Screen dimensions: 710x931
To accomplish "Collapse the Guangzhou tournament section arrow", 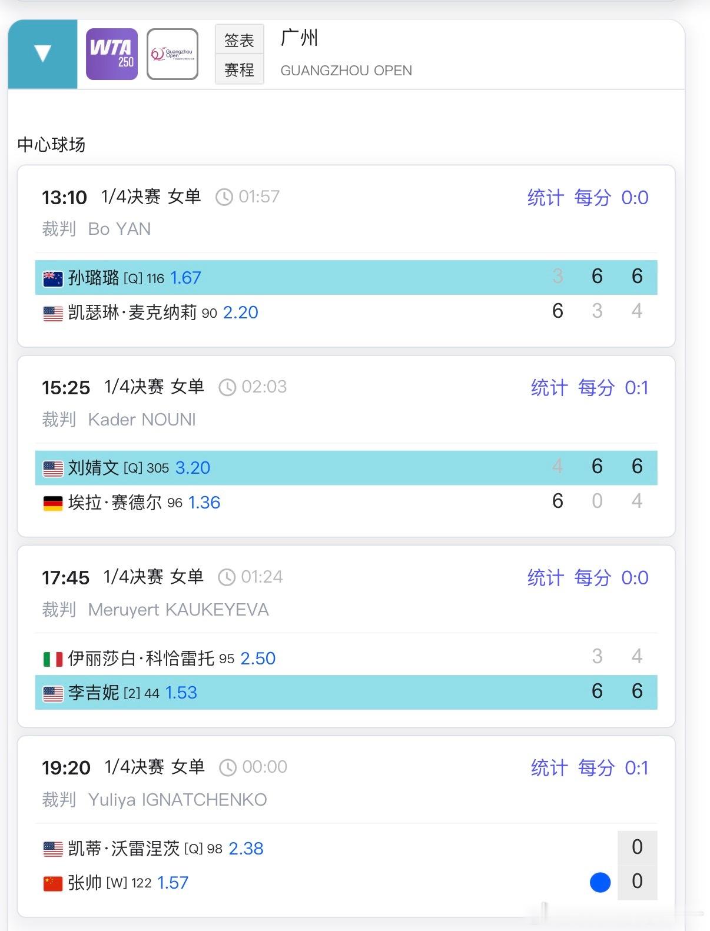I will [x=43, y=54].
